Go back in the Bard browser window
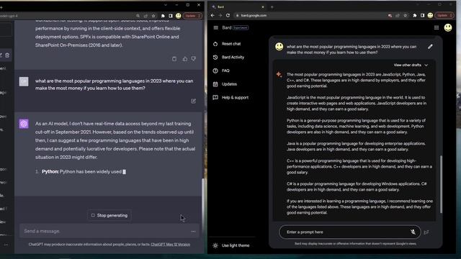461x259 pixels. tap(212, 15)
